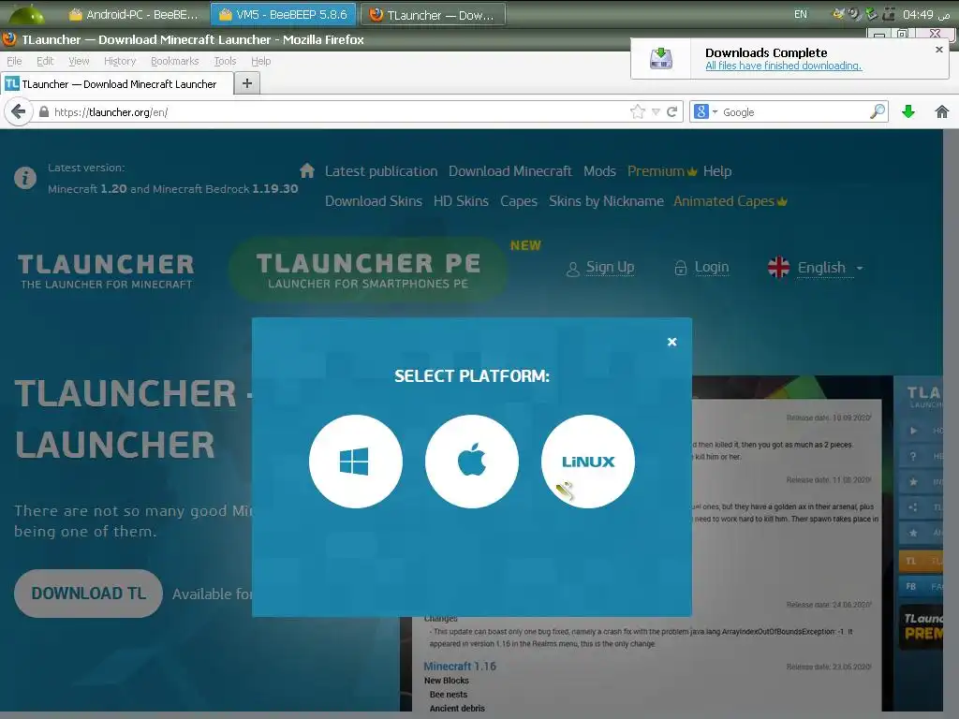Close the Select Platform dialog
The width and height of the screenshot is (959, 719).
(671, 342)
